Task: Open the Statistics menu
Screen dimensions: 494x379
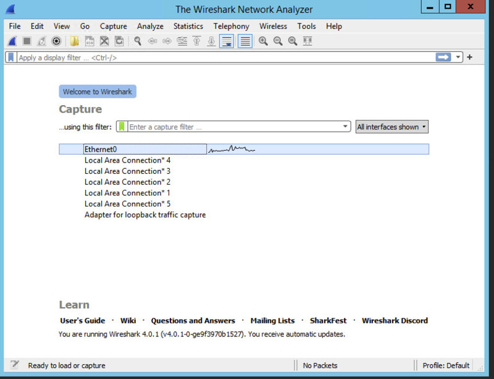Action: coord(188,27)
